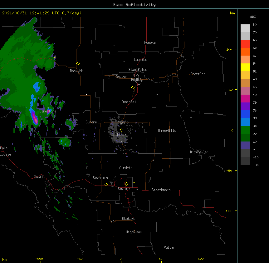This screenshot has width=269, height=263.
Task: Click the yellow diamond marker above Calgary label
Action: coord(126,184)
